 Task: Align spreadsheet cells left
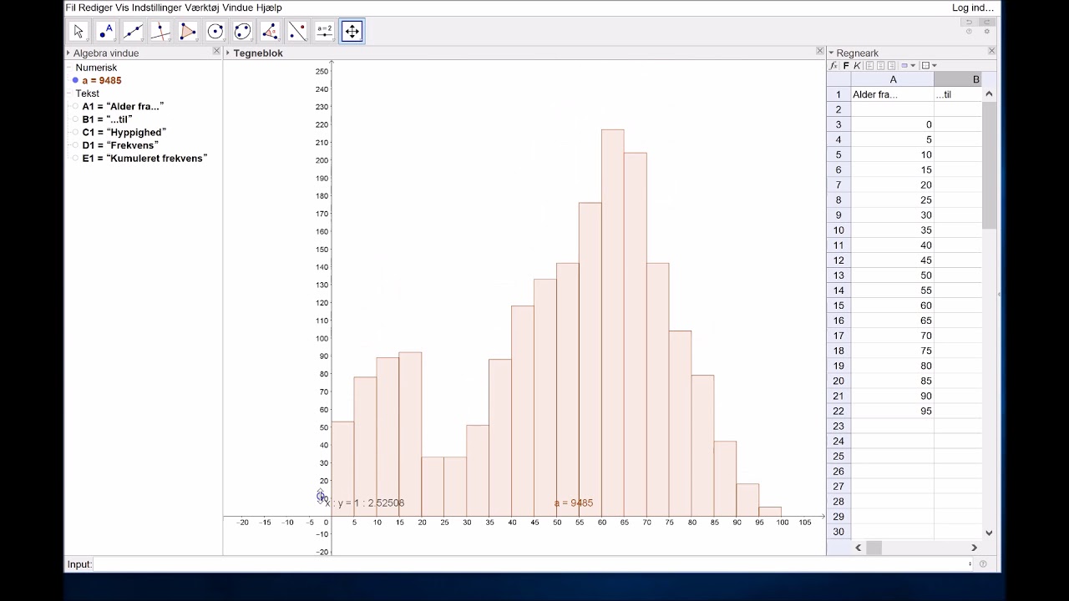click(x=869, y=66)
